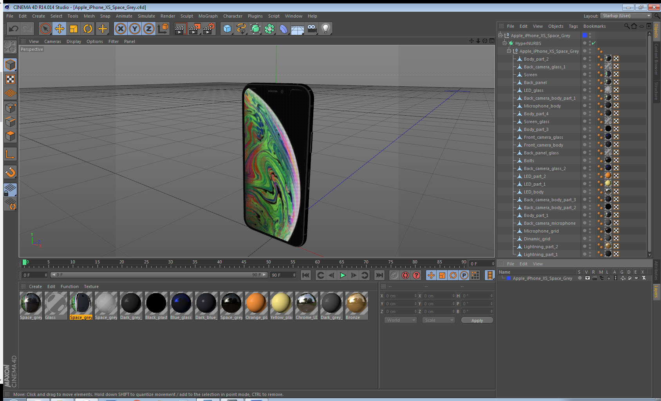Screen dimensions: 661x401
Task: Toggle the Snap magnet icon
Action: tap(10, 172)
